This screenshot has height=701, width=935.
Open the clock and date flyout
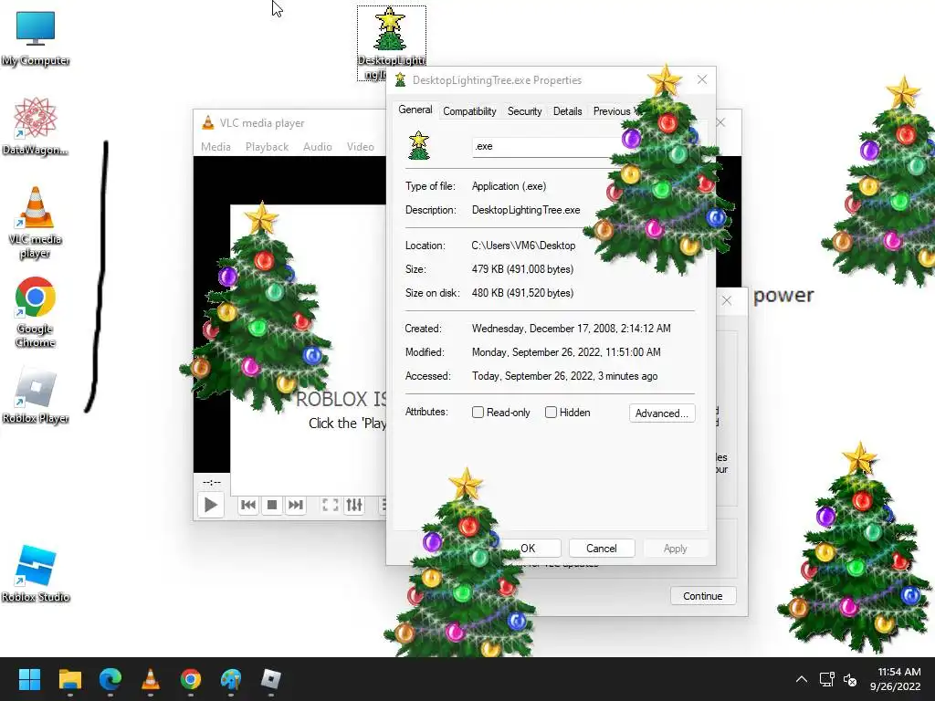[x=895, y=679]
